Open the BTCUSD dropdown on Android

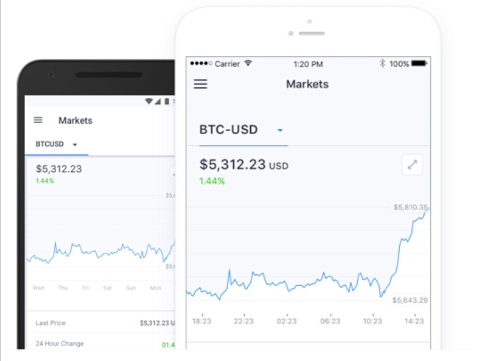74,145
